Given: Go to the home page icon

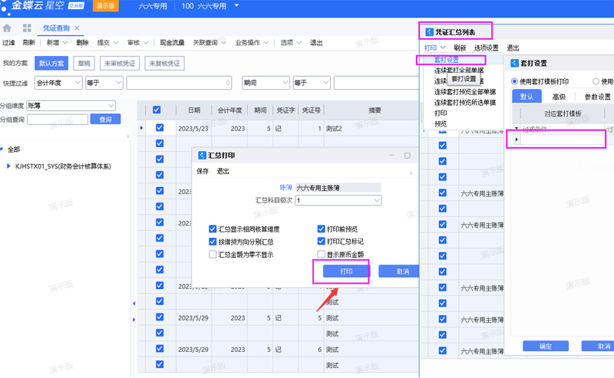Looking at the screenshot, I should click(x=7, y=28).
